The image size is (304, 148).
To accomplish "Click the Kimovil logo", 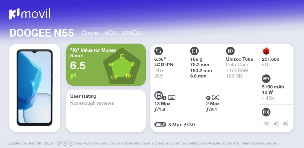I will (x=30, y=14).
